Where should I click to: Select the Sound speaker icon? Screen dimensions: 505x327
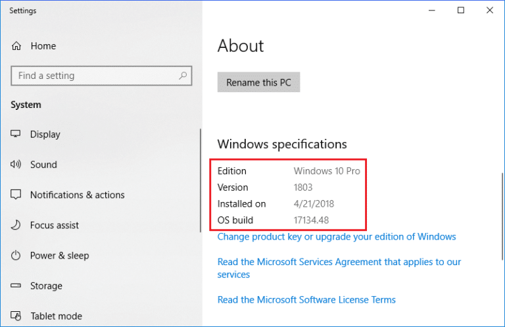(16, 164)
